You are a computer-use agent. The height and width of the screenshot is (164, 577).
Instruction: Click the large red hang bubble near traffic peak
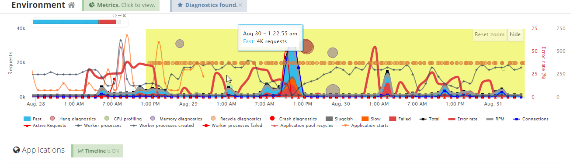click(307, 46)
